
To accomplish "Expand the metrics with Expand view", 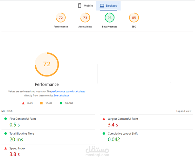I will [184, 111].
